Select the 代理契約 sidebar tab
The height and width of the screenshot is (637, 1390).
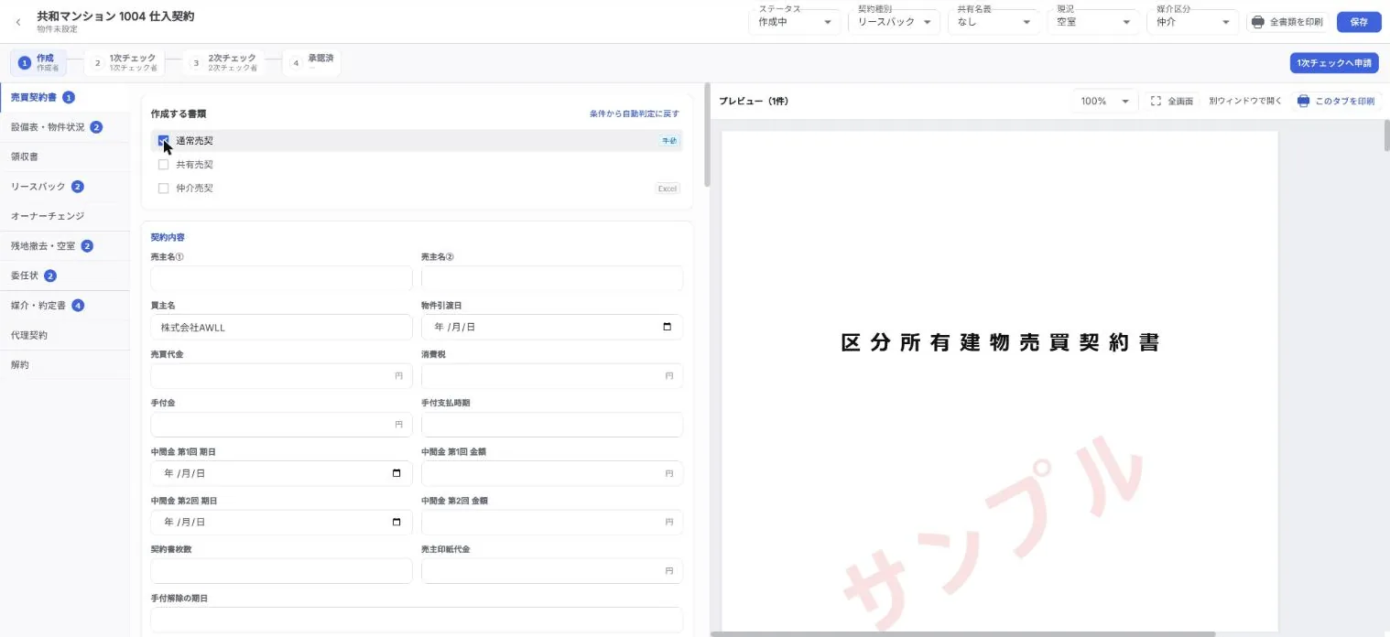(65, 335)
